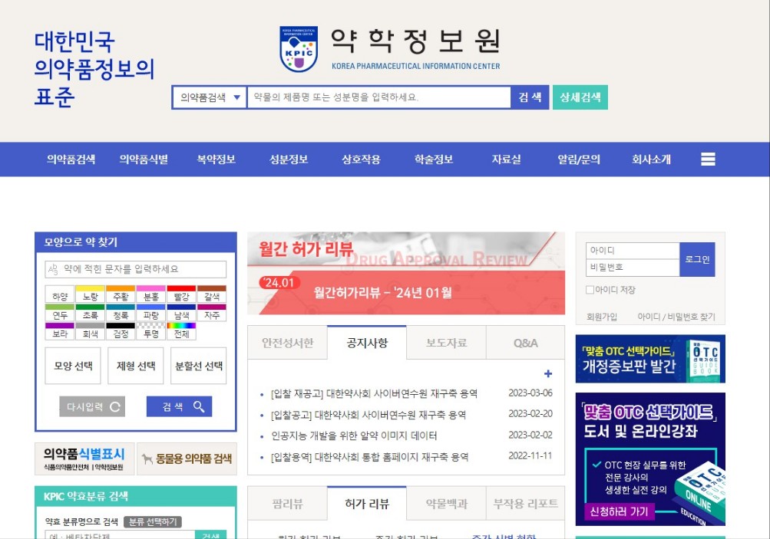Select the 갈색 brown color swatch
Screen dimensions: 770x539
pos(212,294)
